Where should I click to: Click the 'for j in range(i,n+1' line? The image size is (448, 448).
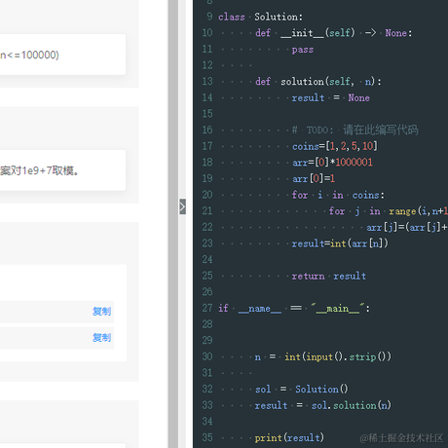click(389, 211)
